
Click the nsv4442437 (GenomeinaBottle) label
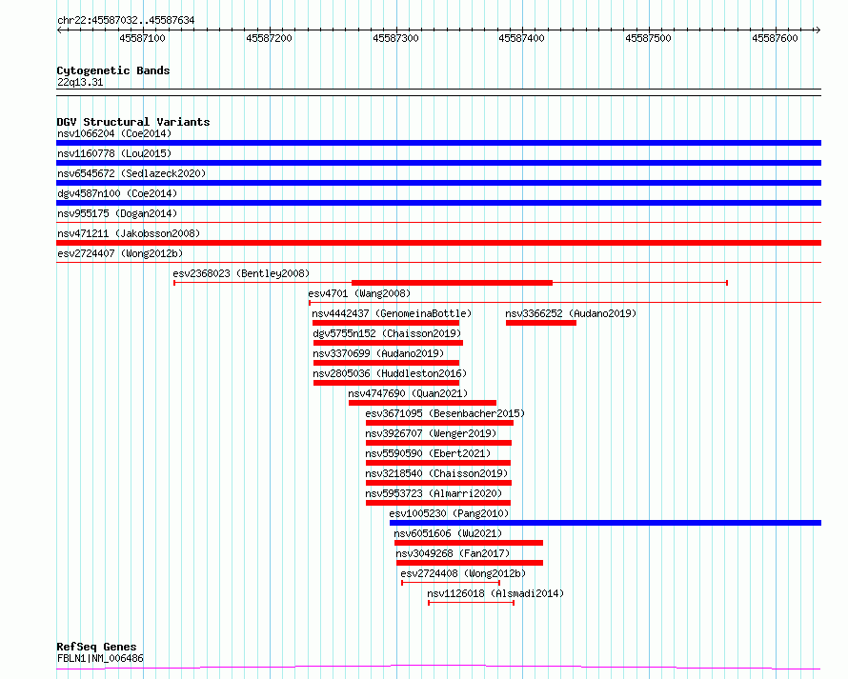tap(392, 313)
